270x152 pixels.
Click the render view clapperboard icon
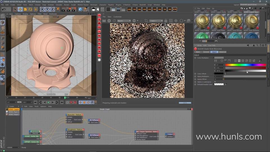[63, 9]
